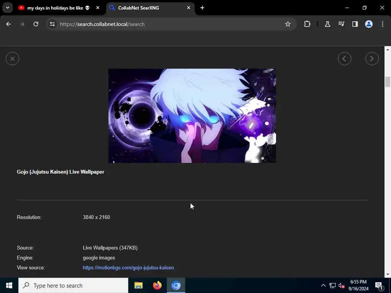Open Chrome Labs flask icon

point(327,24)
